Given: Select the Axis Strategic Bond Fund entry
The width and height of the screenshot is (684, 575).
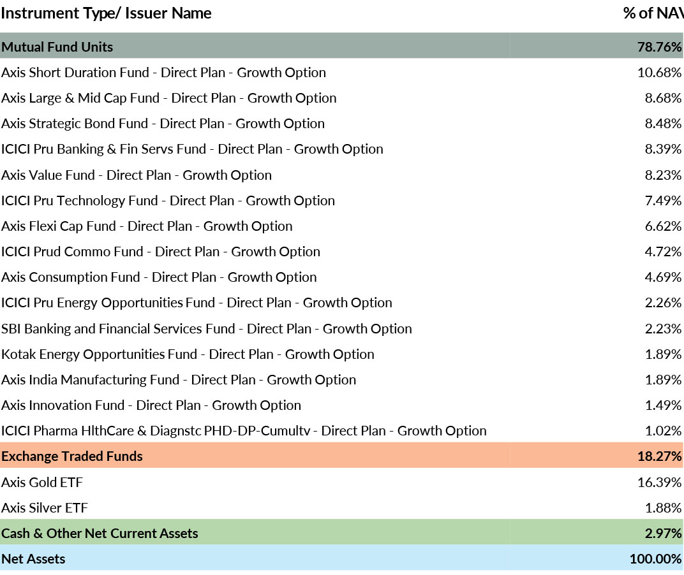Looking at the screenshot, I should click(x=163, y=124).
